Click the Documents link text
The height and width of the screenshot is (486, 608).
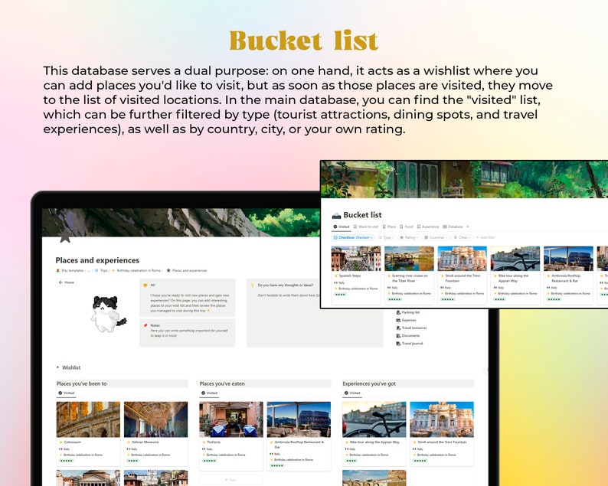tap(410, 336)
